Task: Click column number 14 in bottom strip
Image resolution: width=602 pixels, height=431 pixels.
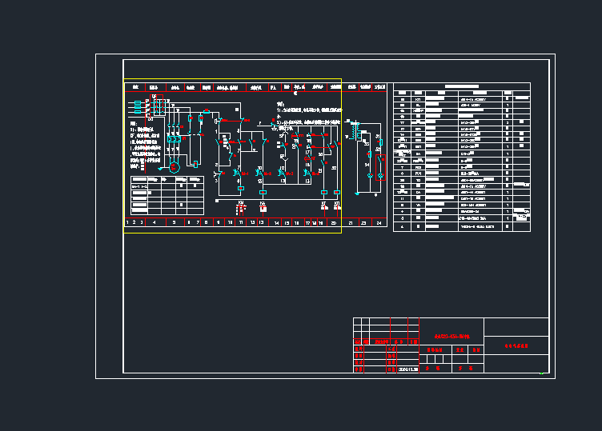Action: (x=276, y=222)
